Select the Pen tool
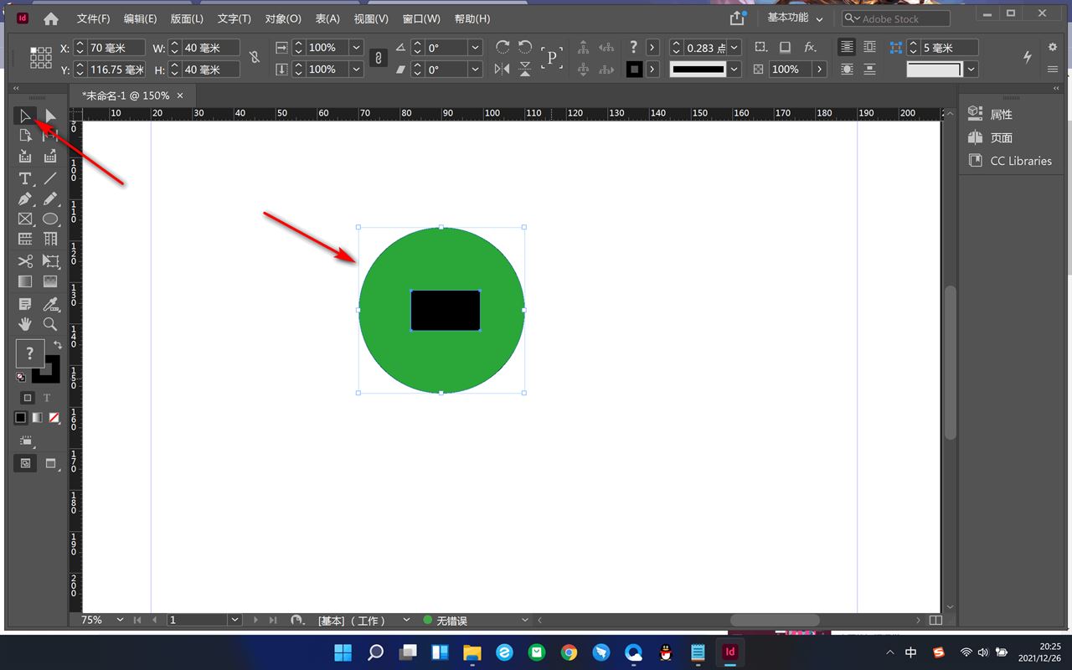This screenshot has height=670, width=1072. click(25, 199)
